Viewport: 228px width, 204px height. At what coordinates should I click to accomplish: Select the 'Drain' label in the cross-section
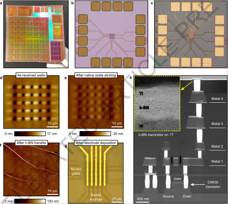[187, 196]
